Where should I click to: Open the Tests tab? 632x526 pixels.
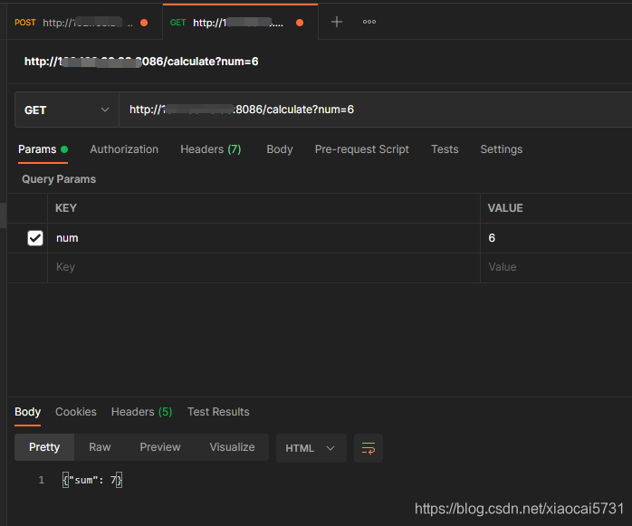coord(445,149)
